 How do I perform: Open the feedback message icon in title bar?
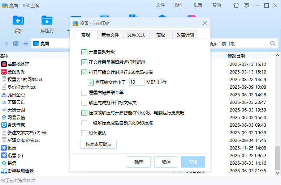pyautogui.click(x=246, y=5)
